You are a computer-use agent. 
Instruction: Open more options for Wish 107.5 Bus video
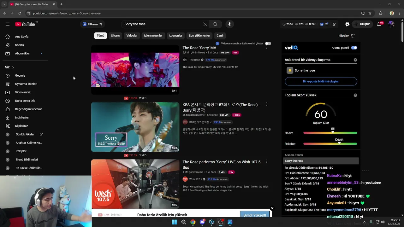pos(267,161)
